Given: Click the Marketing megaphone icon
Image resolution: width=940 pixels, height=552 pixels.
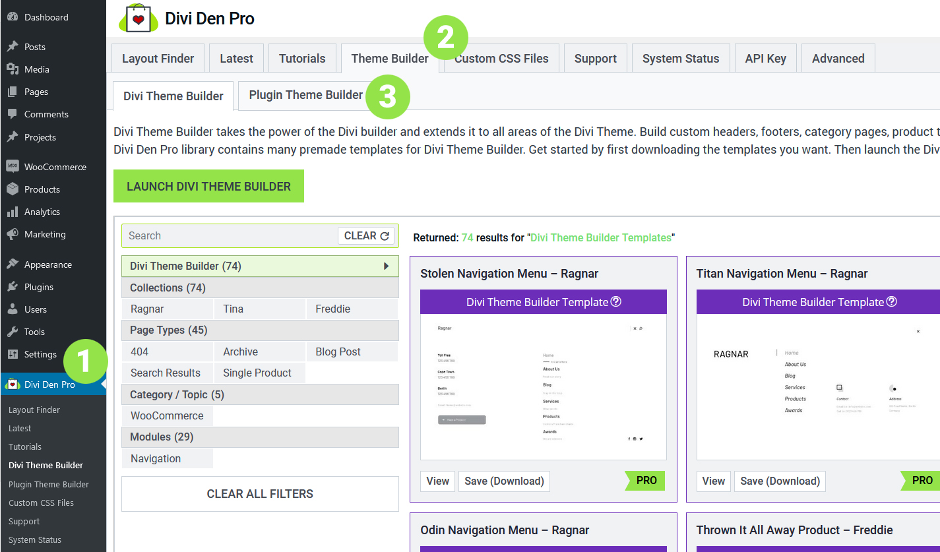Looking at the screenshot, I should (x=13, y=234).
